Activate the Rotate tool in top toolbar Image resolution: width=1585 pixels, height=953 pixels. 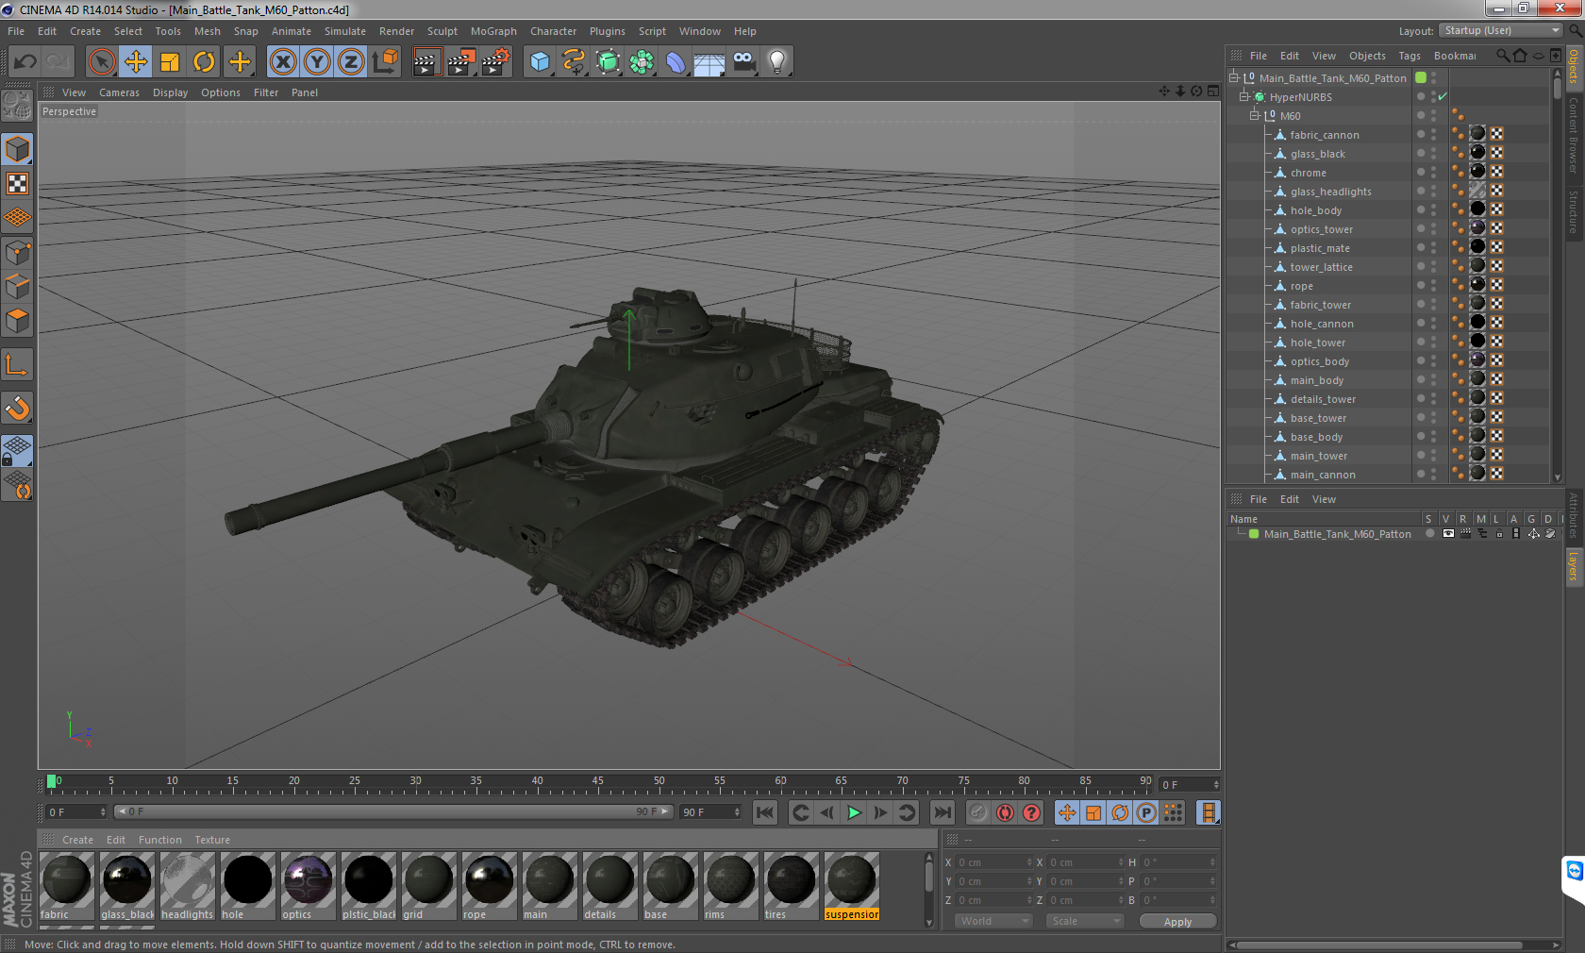point(204,62)
